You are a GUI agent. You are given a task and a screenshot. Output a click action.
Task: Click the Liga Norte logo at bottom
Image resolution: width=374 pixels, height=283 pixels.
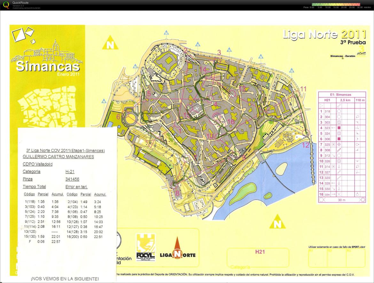pos(177,248)
